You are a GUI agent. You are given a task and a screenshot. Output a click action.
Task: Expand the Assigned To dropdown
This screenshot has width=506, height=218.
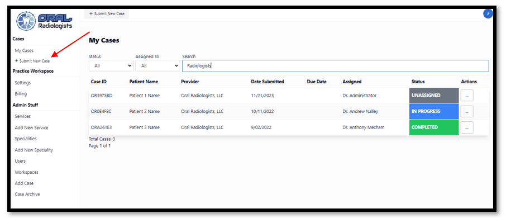tap(157, 65)
